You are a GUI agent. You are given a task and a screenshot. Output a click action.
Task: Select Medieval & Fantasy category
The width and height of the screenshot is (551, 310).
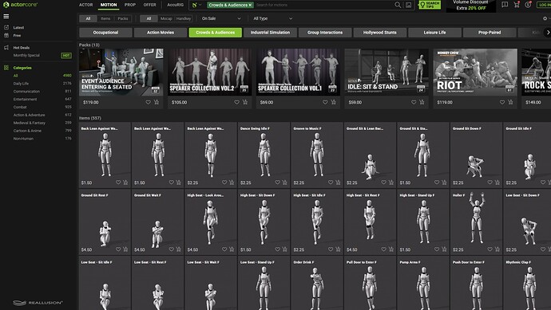(30, 123)
